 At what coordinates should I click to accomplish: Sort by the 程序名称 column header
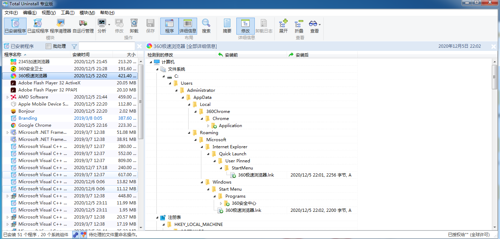click(37, 55)
